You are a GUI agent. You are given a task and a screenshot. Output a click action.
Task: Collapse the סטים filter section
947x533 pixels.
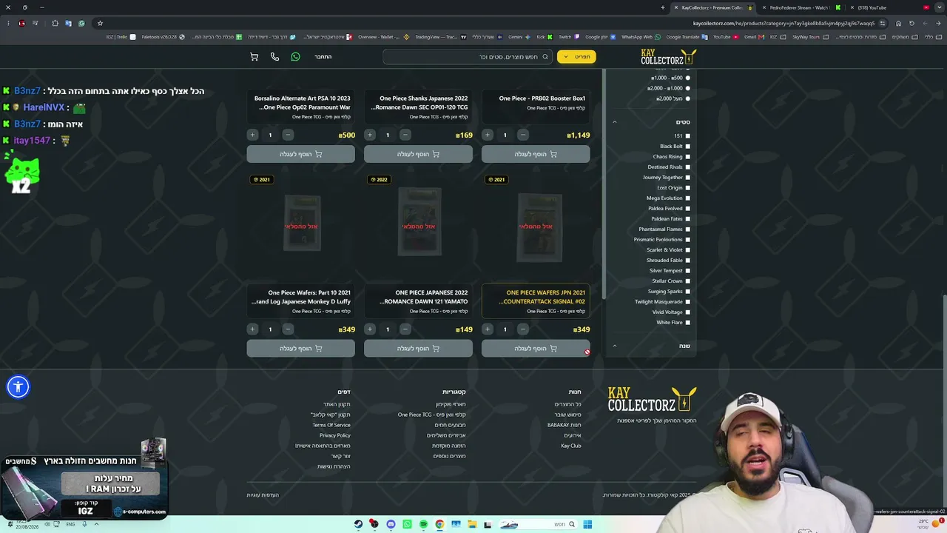[x=614, y=122]
